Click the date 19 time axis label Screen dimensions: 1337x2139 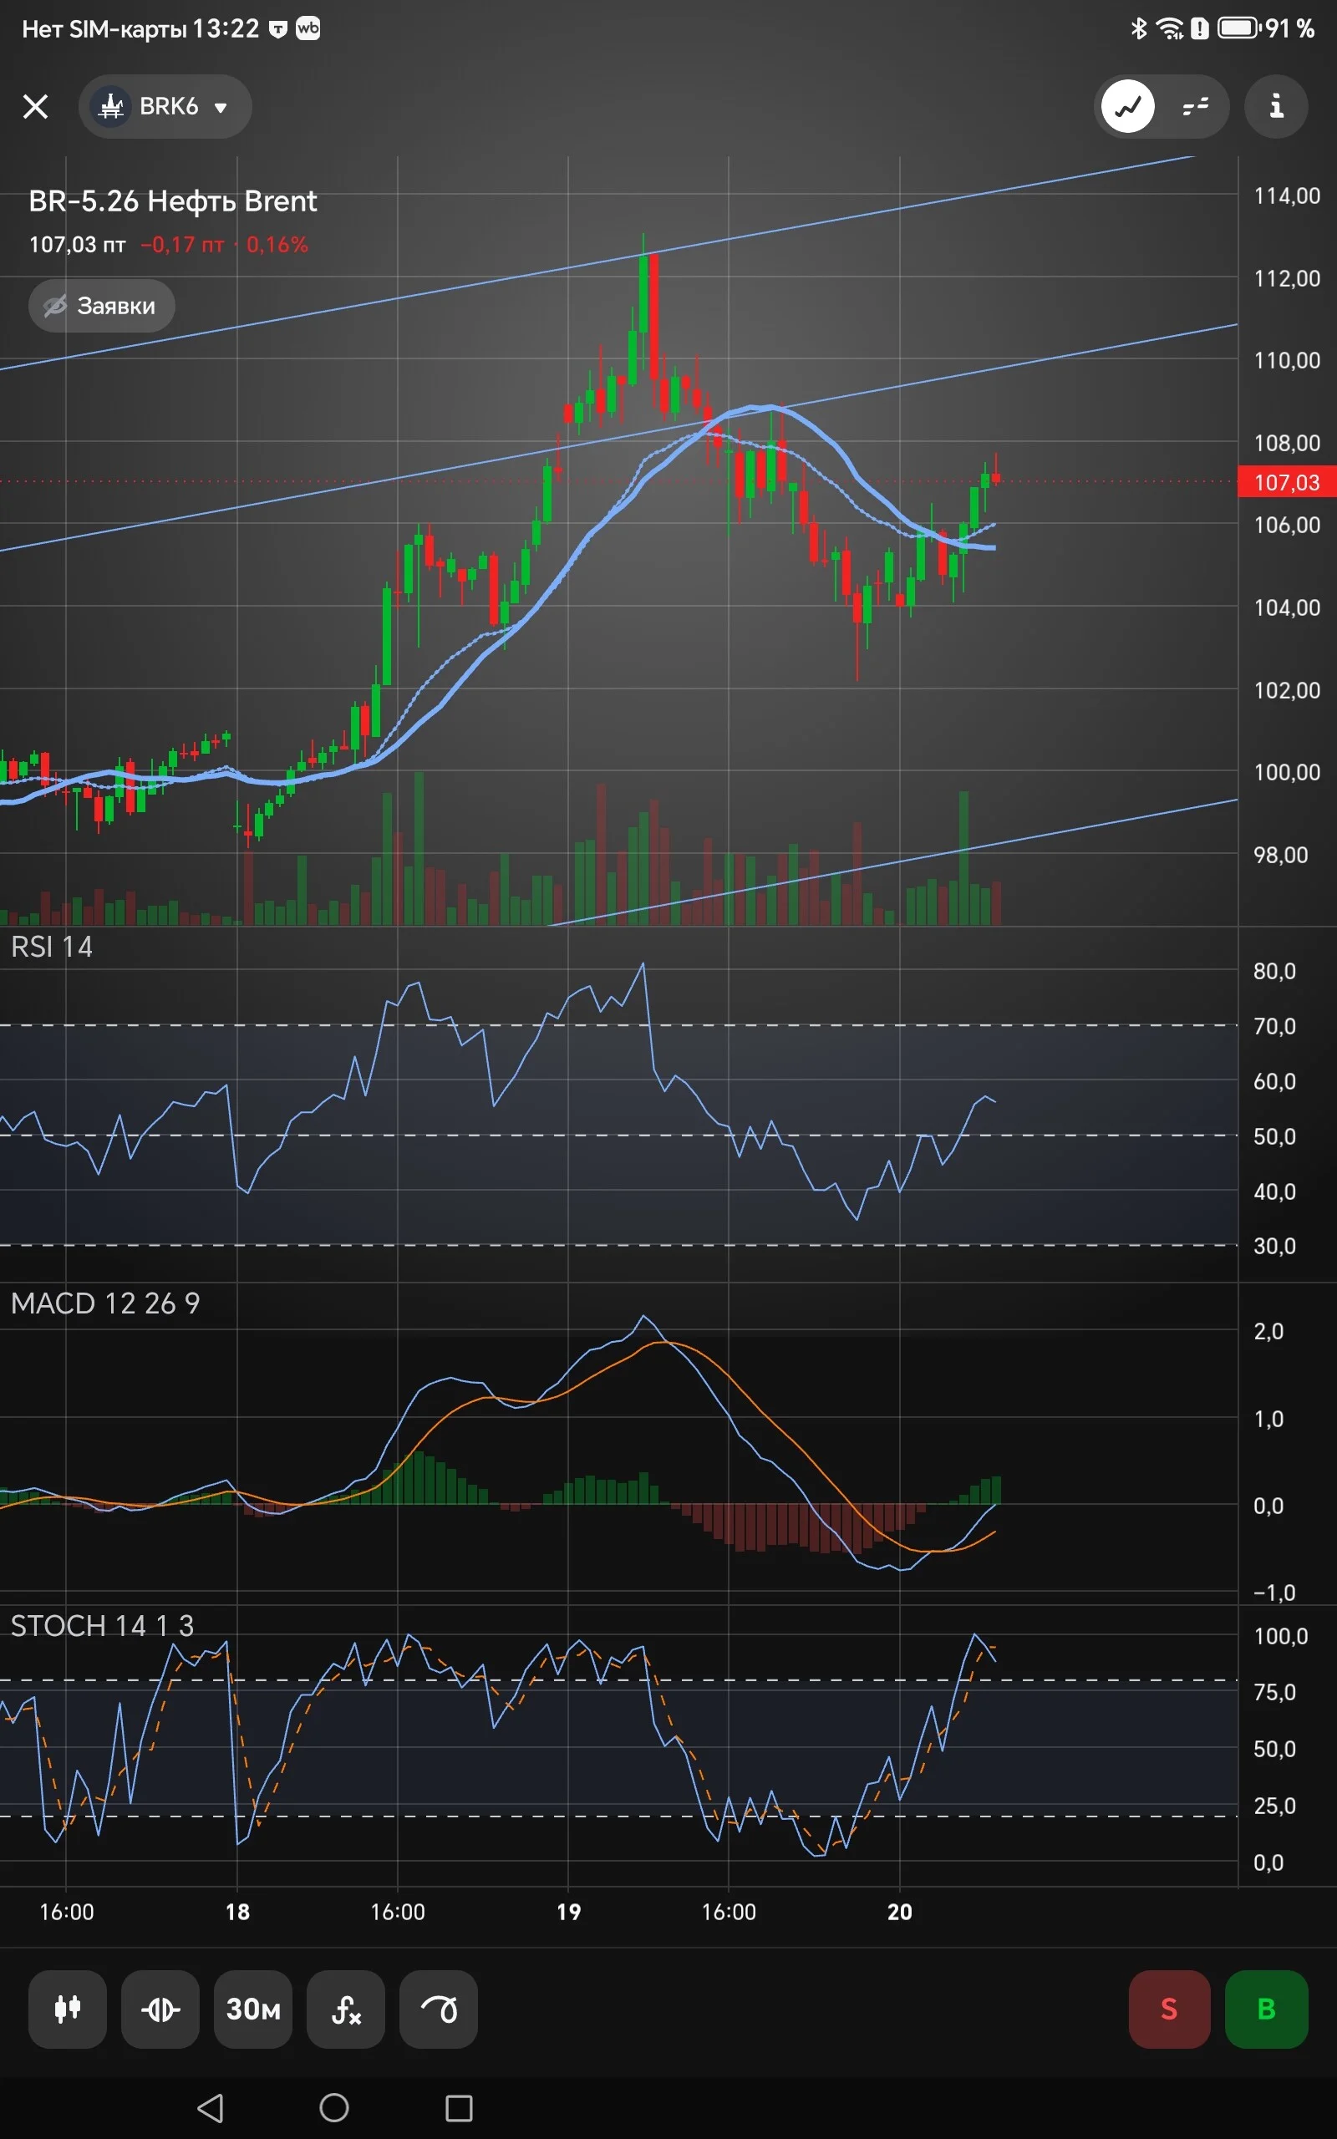tap(568, 1912)
